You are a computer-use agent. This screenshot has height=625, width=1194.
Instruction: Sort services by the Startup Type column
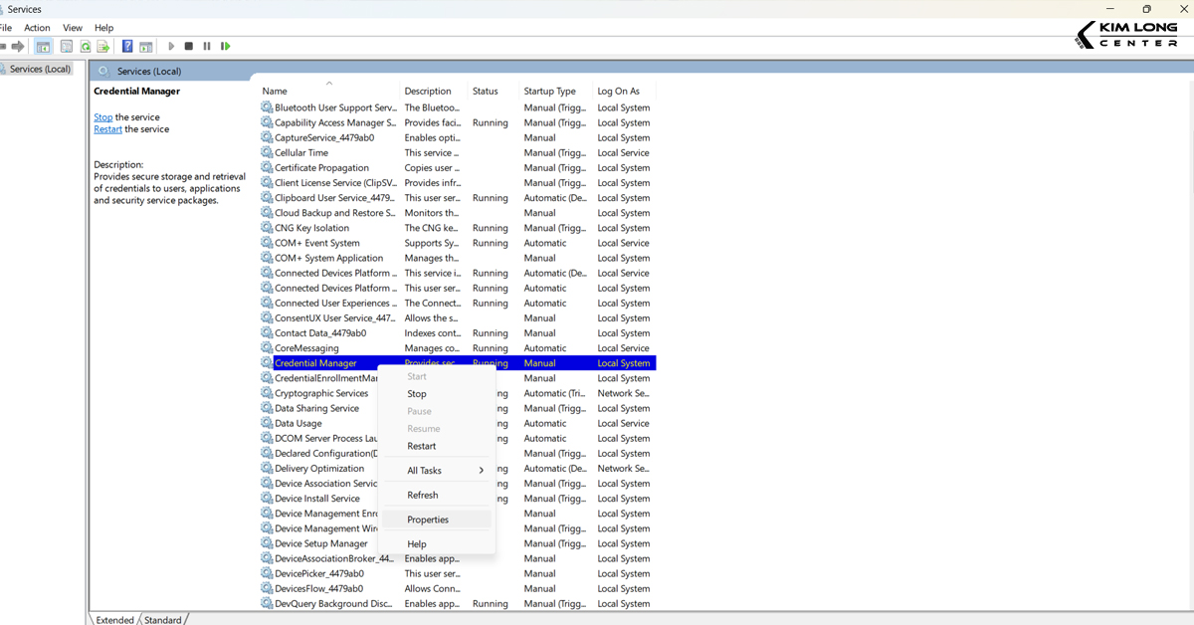[548, 91]
